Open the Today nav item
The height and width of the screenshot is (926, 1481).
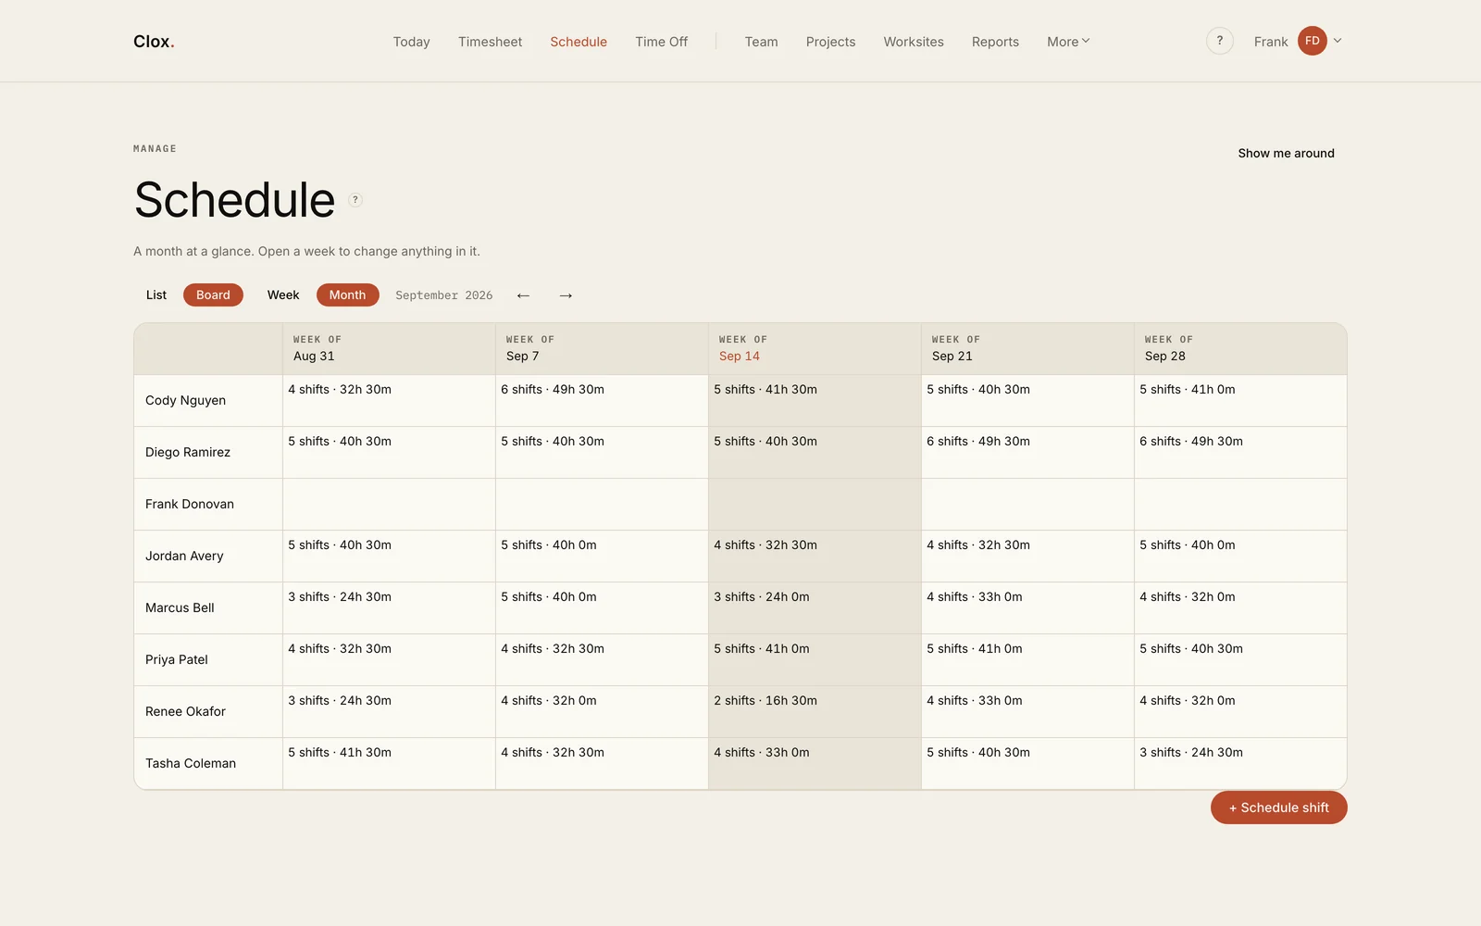click(x=411, y=42)
